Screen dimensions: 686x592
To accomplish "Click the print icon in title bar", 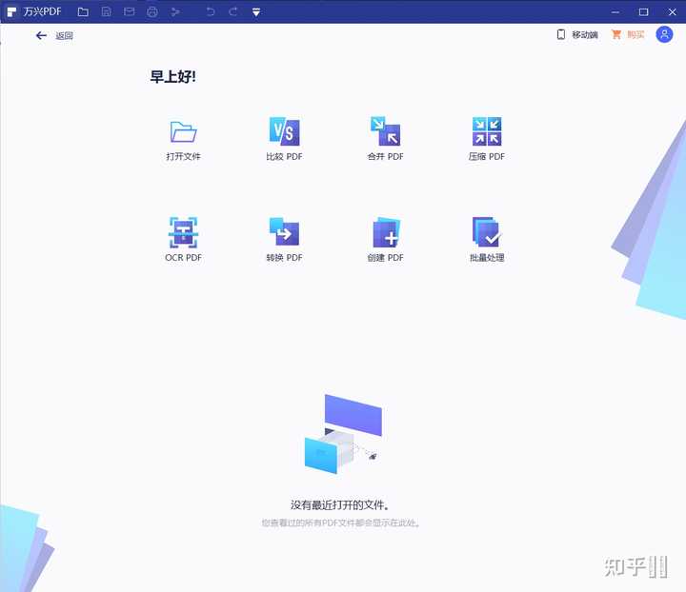I will [152, 11].
